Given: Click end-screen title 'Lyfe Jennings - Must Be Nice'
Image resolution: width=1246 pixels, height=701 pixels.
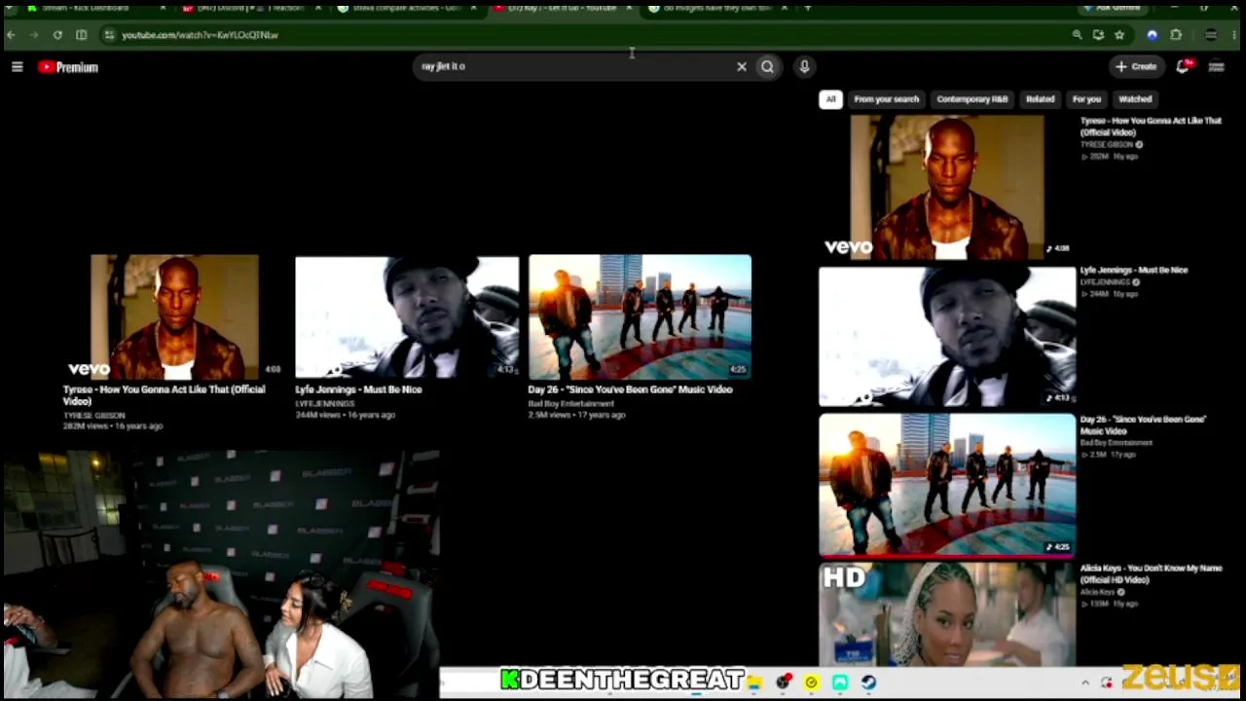Looking at the screenshot, I should (x=358, y=389).
